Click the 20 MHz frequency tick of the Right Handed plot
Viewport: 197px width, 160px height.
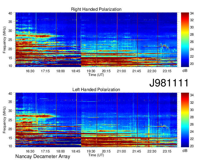[x=10, y=49]
